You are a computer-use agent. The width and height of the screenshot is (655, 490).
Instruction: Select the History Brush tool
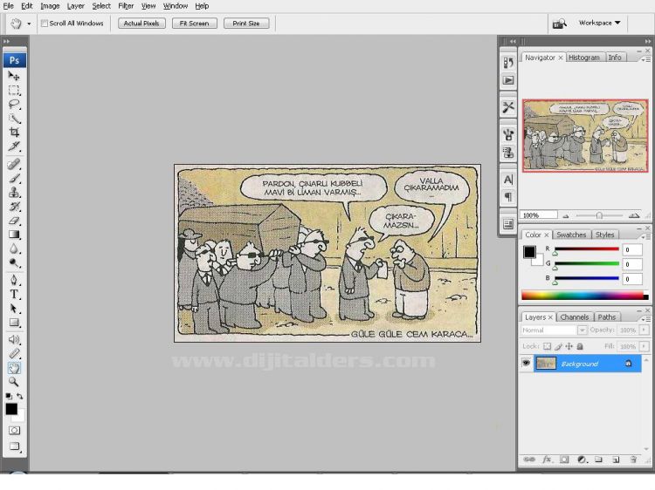[14, 207]
